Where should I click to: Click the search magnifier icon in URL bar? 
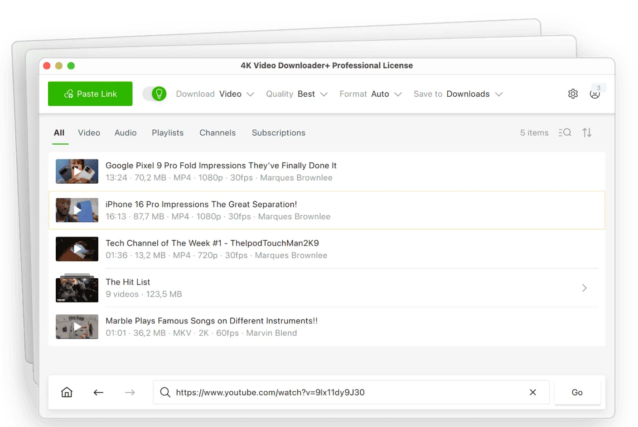165,392
